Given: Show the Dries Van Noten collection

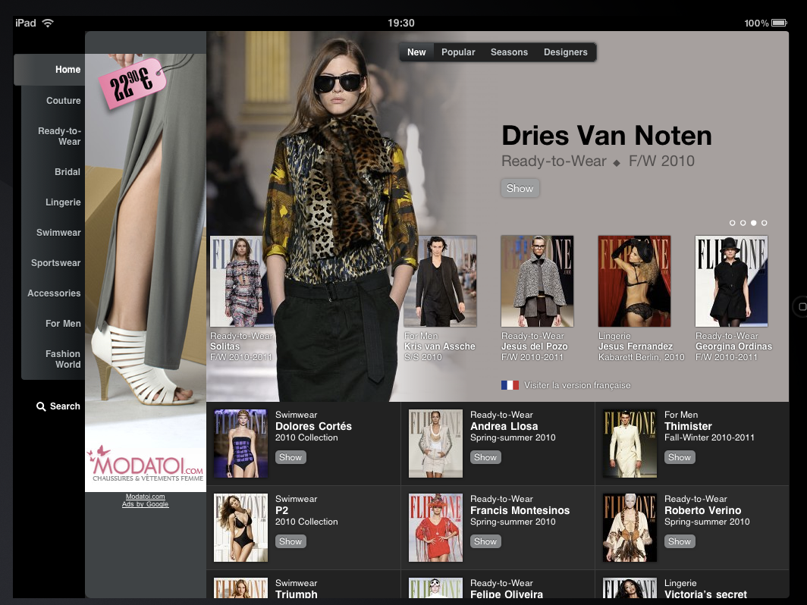Looking at the screenshot, I should tap(520, 188).
